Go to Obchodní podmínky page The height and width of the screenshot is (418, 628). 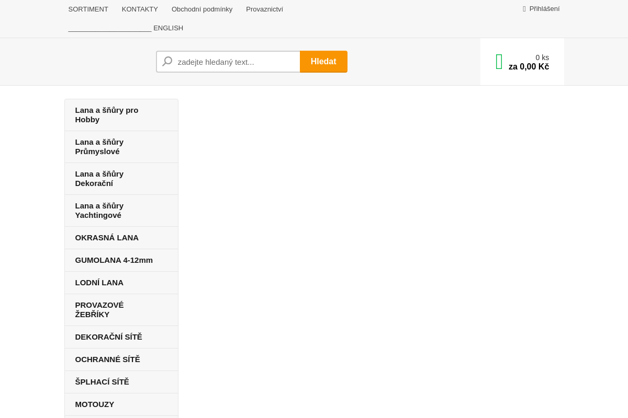[202, 9]
